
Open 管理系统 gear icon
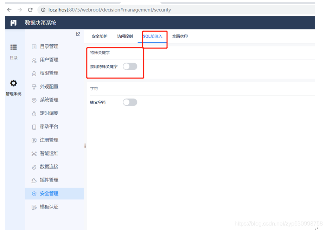(13, 83)
